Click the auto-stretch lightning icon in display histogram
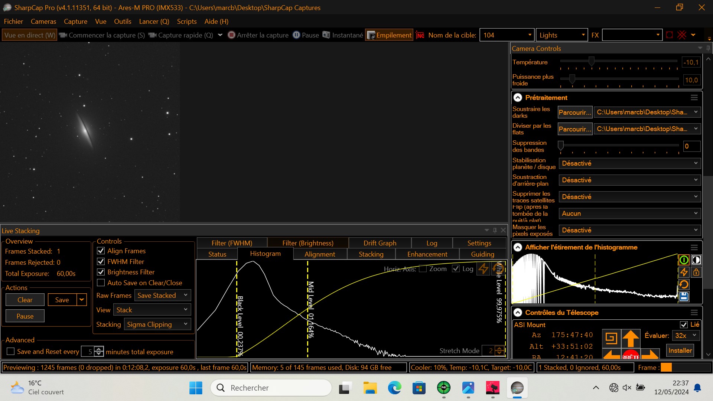713x401 pixels. point(684,272)
